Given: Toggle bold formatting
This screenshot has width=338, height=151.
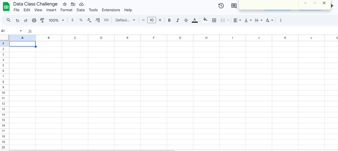Looking at the screenshot, I should click(x=169, y=20).
